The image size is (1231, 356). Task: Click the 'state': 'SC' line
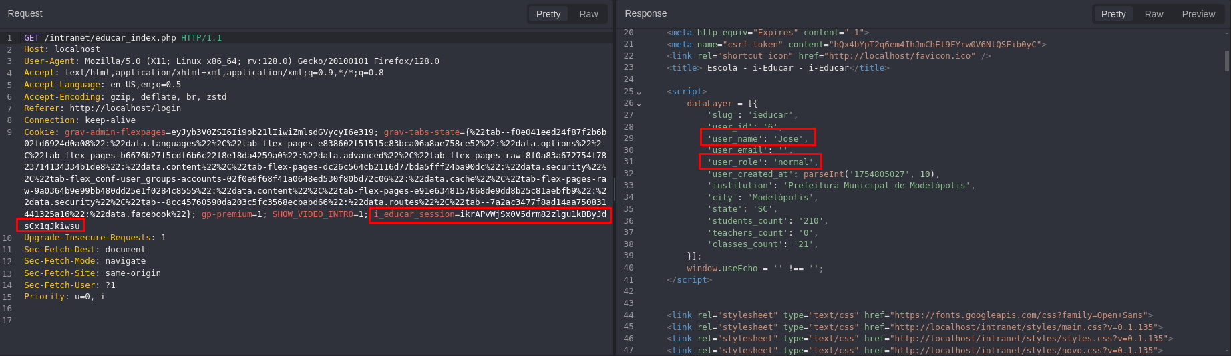point(742,209)
